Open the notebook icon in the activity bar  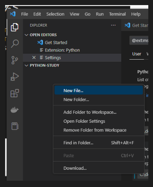tap(15, 126)
